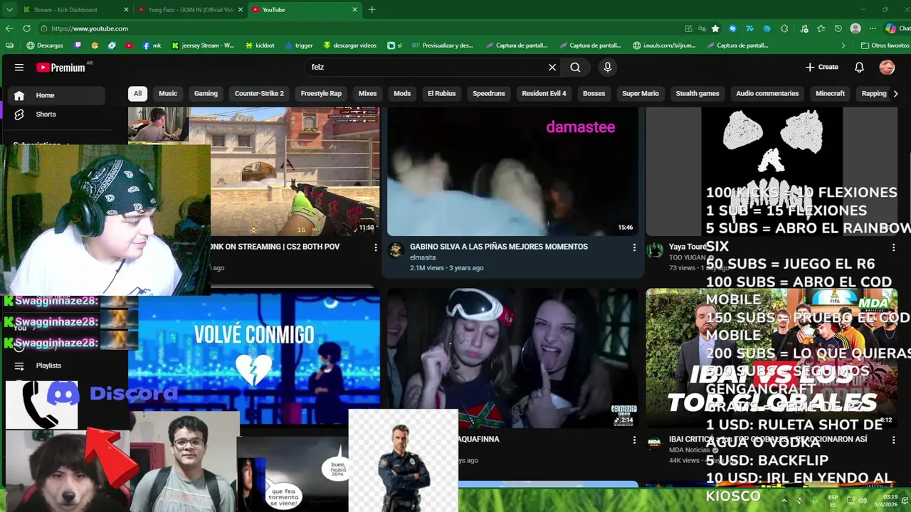Open browser favorites list icon
The height and width of the screenshot is (512, 911).
click(x=821, y=28)
